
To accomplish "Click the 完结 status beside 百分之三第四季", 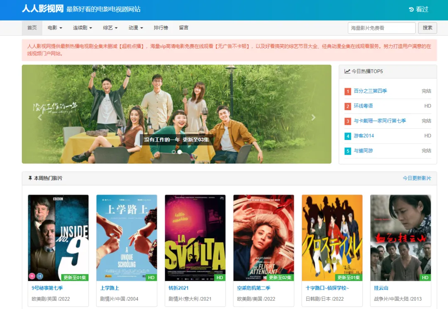I will [426, 91].
